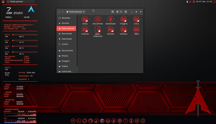Open the thermometer dock icon
Image resolution: width=216 pixels, height=124 pixels.
point(131,121)
